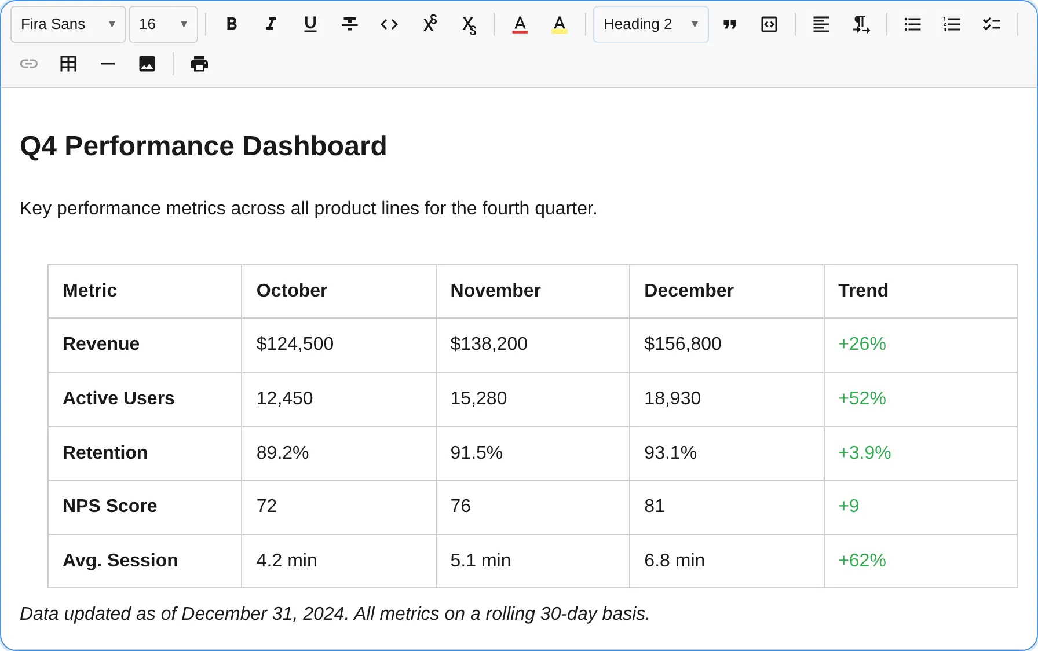This screenshot has height=651, width=1038.
Task: Toggle bold formatting
Action: tap(232, 24)
